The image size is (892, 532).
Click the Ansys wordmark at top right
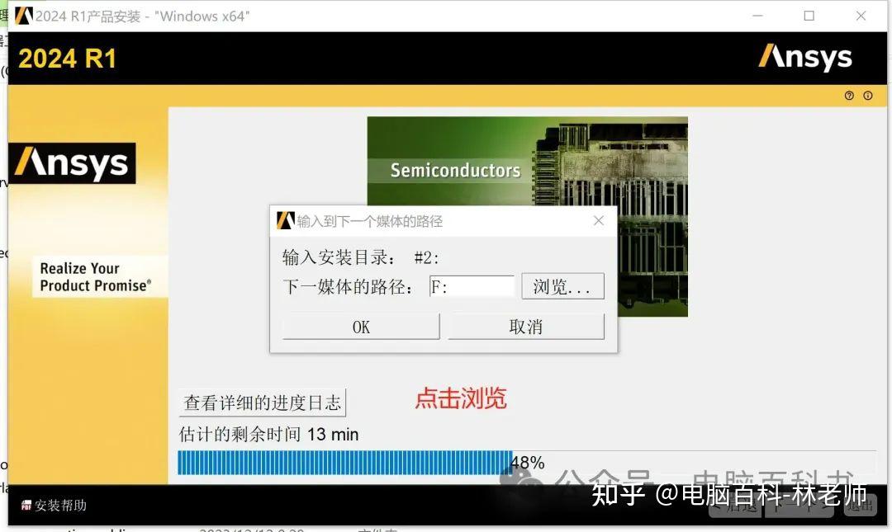click(x=804, y=58)
